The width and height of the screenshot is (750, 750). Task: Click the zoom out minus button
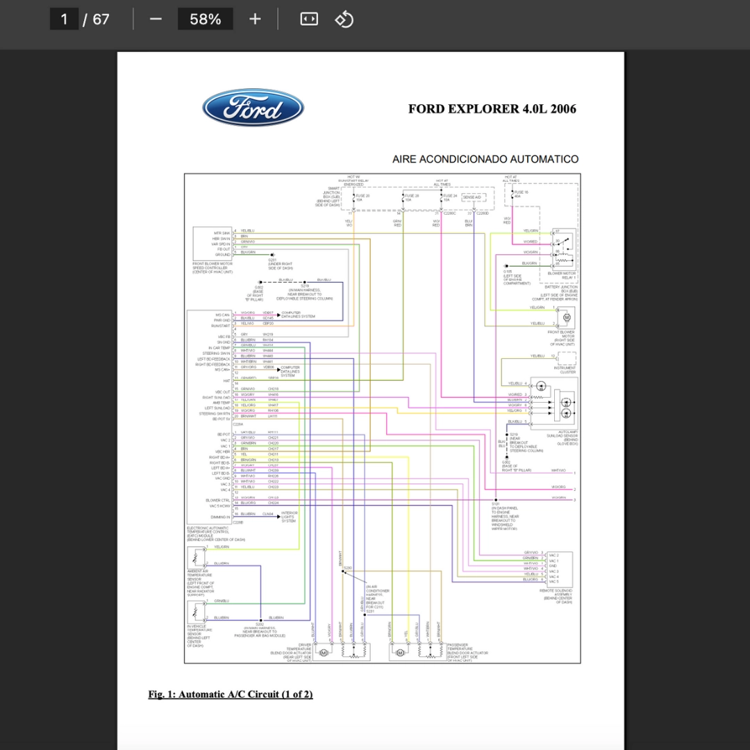[156, 19]
